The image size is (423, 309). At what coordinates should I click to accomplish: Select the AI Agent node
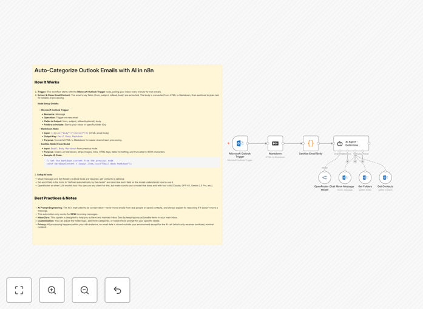pos(351,143)
